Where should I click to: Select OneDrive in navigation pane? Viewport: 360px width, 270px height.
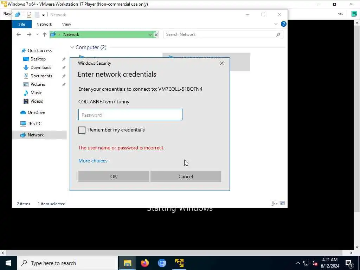[36, 112]
